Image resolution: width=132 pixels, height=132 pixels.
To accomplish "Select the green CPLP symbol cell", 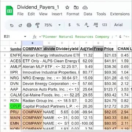I will pyautogui.click(x=15, y=106).
